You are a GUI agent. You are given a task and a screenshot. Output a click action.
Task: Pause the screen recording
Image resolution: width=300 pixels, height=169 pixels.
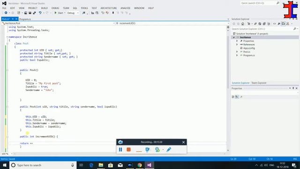(x=120, y=149)
